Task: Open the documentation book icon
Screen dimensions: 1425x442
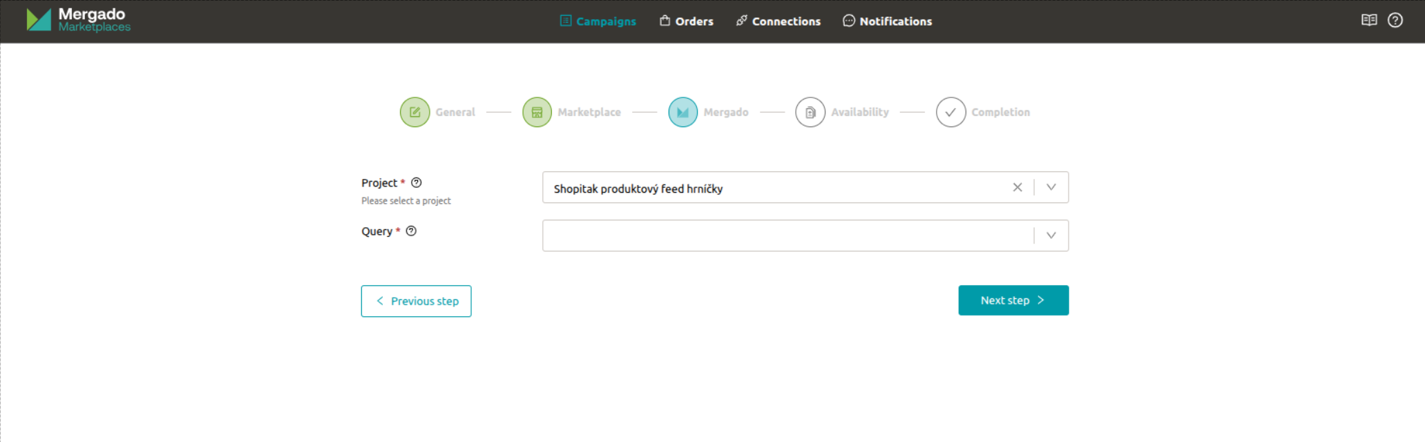Action: click(1368, 20)
